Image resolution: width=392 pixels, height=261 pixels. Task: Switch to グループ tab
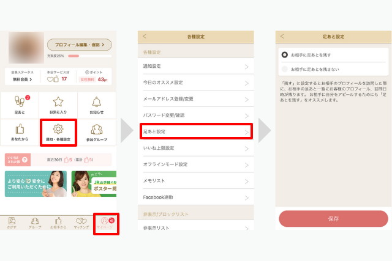[35, 223]
